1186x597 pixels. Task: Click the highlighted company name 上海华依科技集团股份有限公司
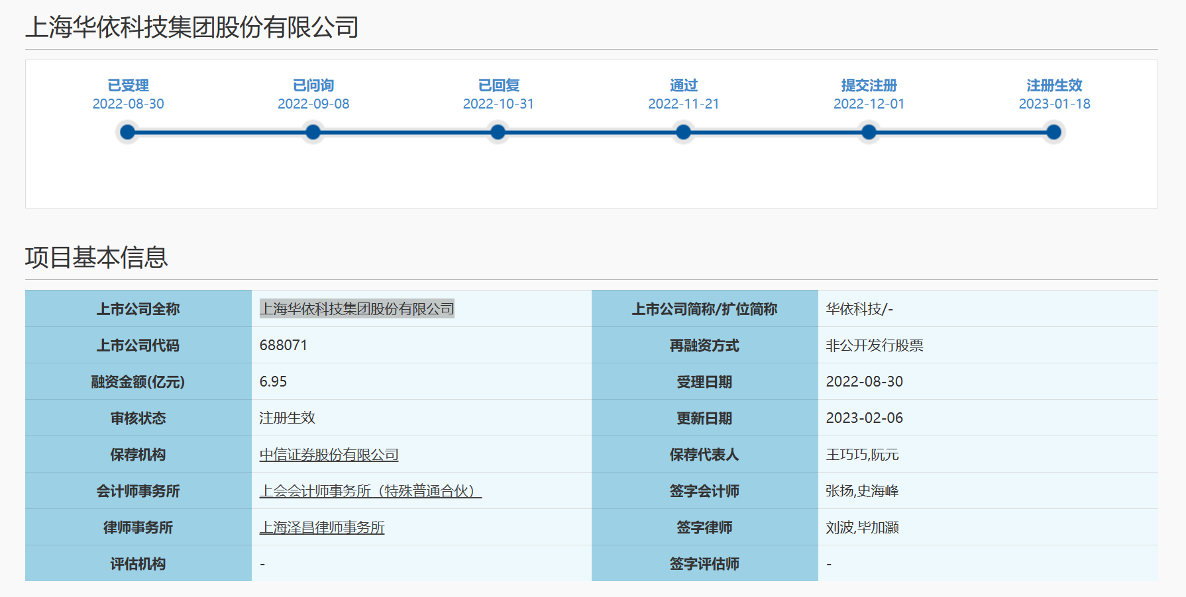tap(357, 309)
